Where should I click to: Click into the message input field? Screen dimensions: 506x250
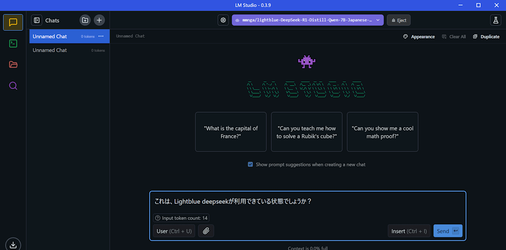point(308,202)
